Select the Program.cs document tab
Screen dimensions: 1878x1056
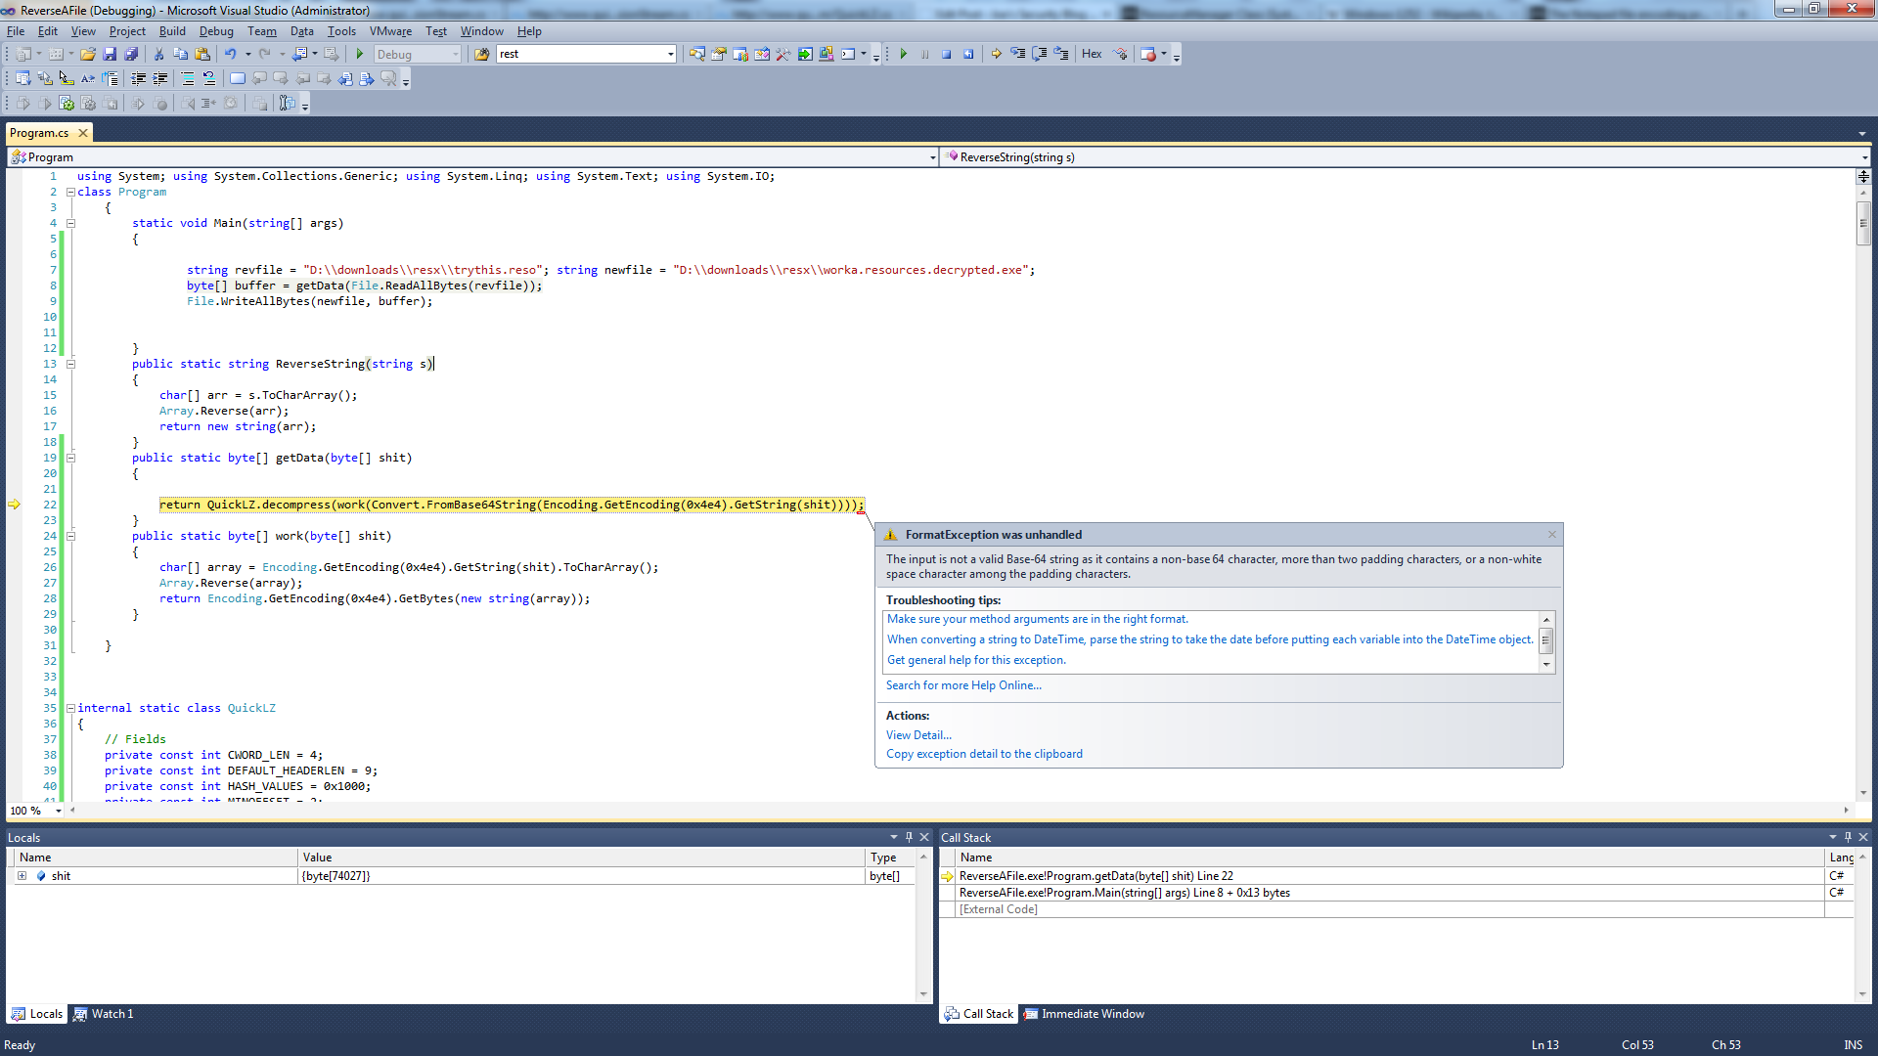39,133
